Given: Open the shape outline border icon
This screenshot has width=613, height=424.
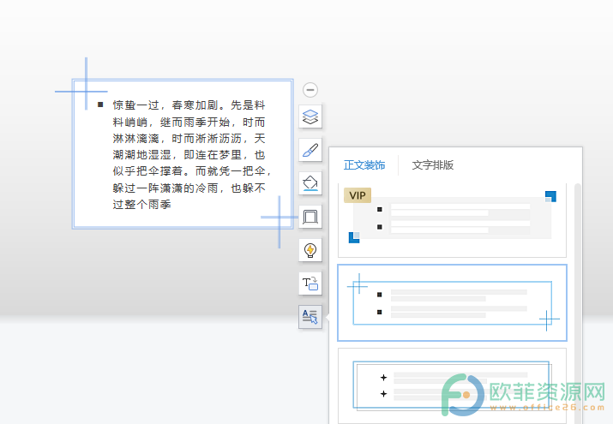Looking at the screenshot, I should click(x=310, y=217).
